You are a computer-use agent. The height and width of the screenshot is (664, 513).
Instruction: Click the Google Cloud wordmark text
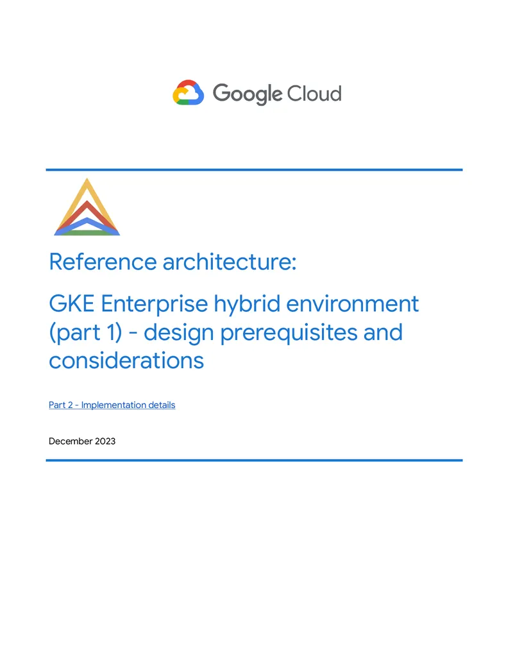click(277, 94)
